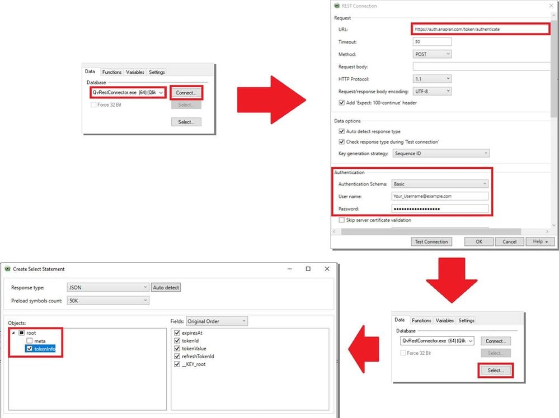Toggle Auto detect response type checkbox
Image resolution: width=559 pixels, height=418 pixels.
pos(341,131)
